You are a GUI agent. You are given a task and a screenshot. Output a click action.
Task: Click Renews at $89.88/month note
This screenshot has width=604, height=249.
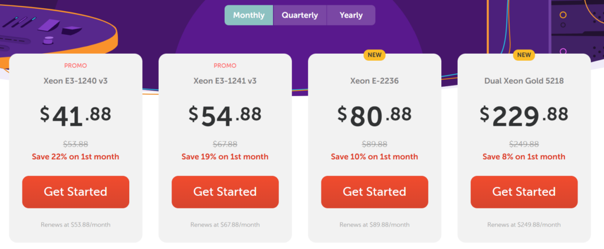[x=375, y=224]
